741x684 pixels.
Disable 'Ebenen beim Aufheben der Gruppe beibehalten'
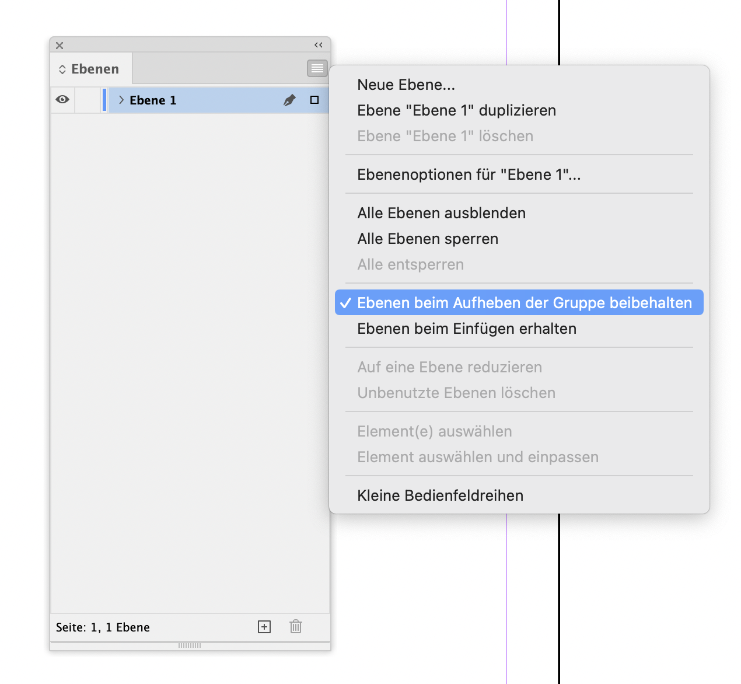pyautogui.click(x=519, y=302)
